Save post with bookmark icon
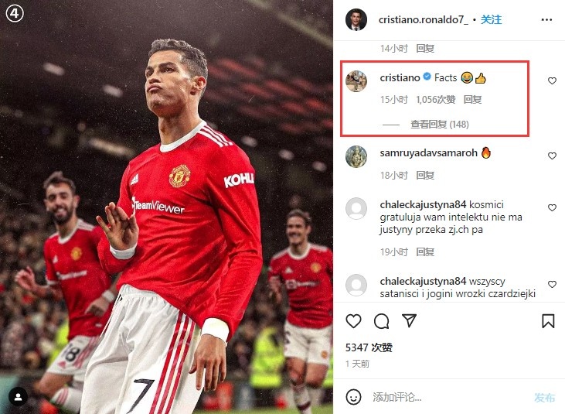Screen dimensions: 565x414 pos(548,320)
